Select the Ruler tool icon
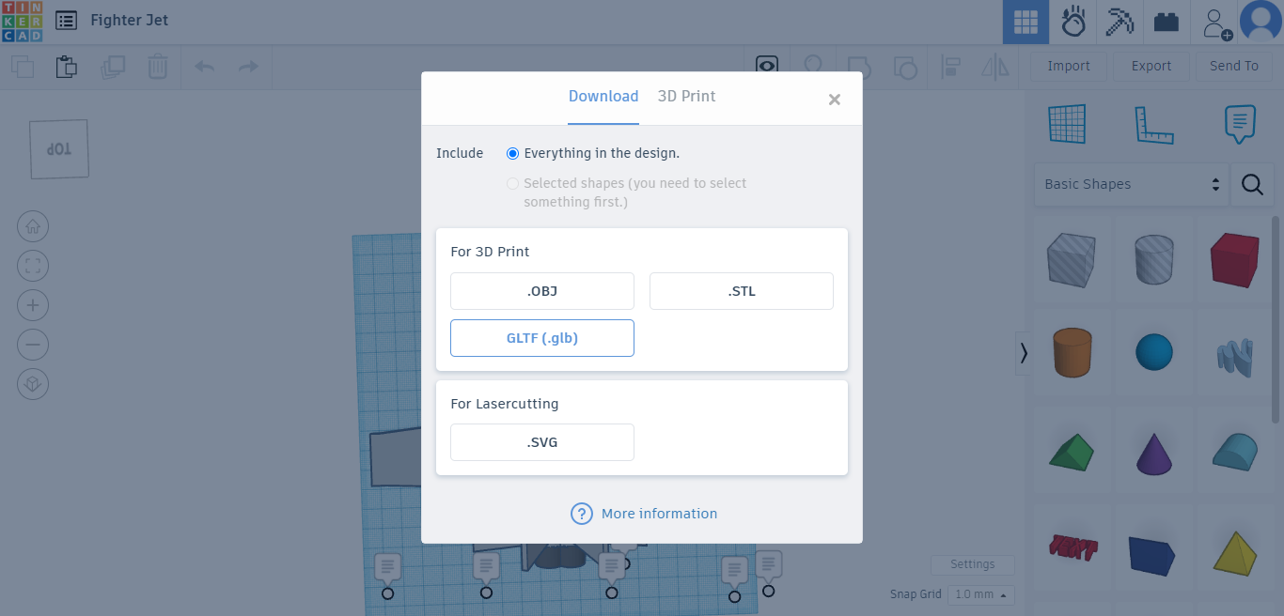Image resolution: width=1284 pixels, height=616 pixels. [x=1153, y=124]
